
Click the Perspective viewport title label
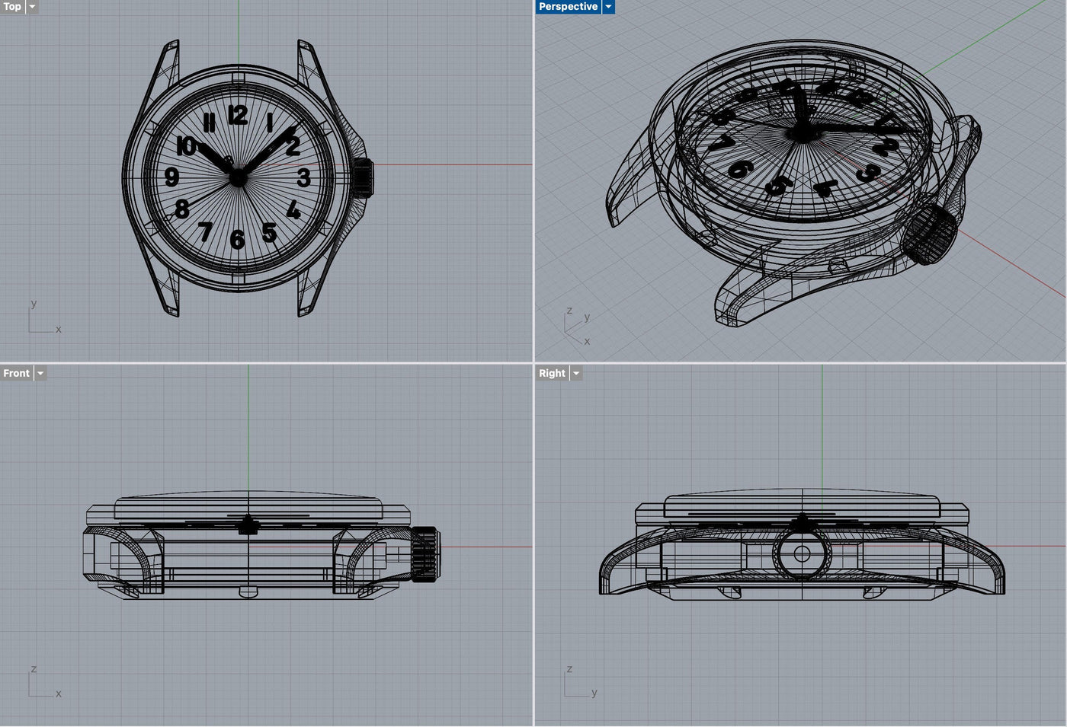[568, 7]
